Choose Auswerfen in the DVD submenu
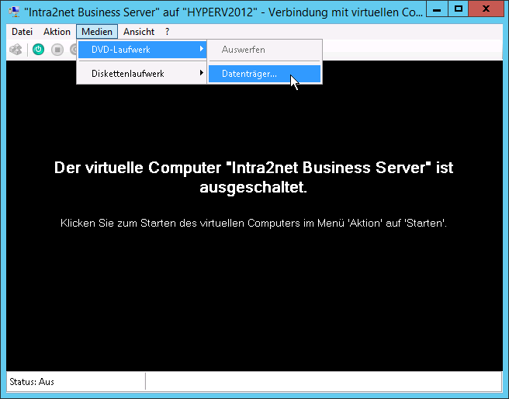This screenshot has height=399, width=509. pyautogui.click(x=265, y=50)
